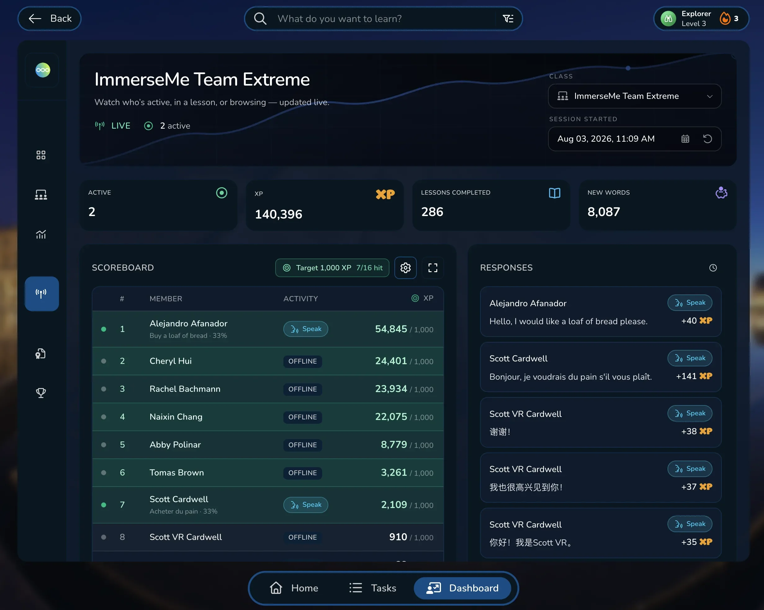Image resolution: width=764 pixels, height=610 pixels.
Task: Click the 140,396 XP total value
Action: tap(278, 214)
